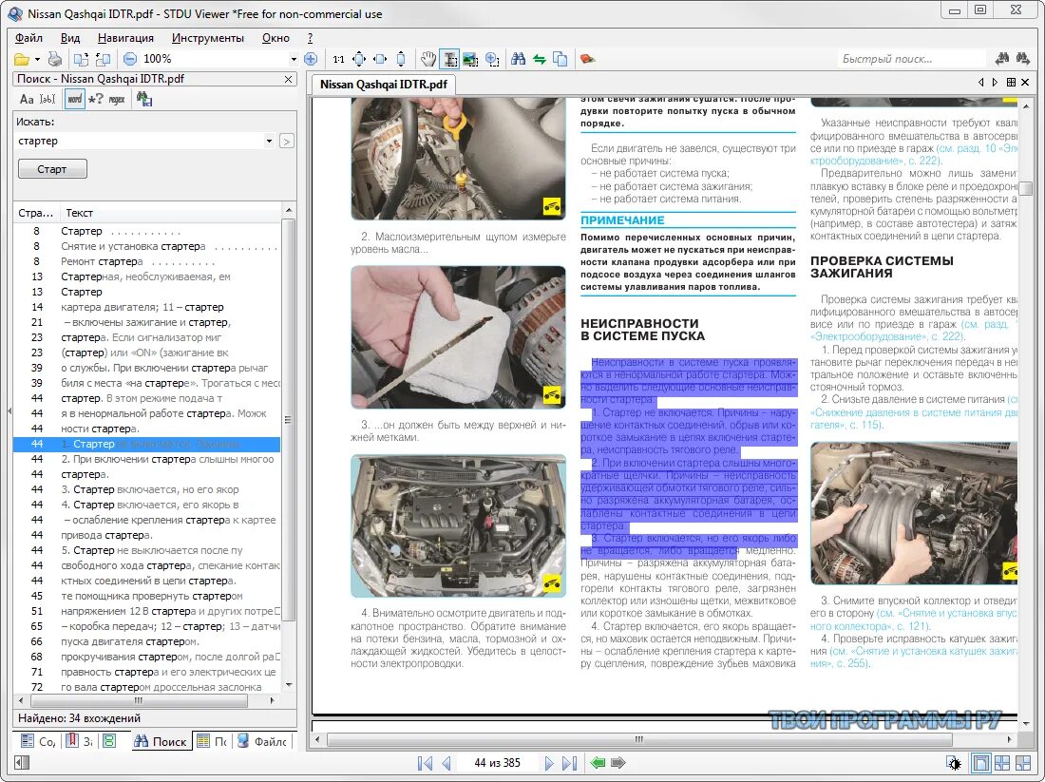1045x782 pixels.
Task: Toggle case-sensitive Aa search option
Action: tap(27, 100)
